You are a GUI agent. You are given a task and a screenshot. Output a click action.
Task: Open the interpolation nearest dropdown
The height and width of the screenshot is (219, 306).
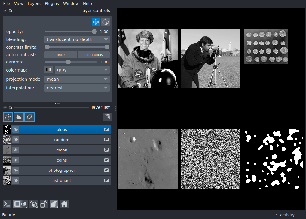[77, 88]
